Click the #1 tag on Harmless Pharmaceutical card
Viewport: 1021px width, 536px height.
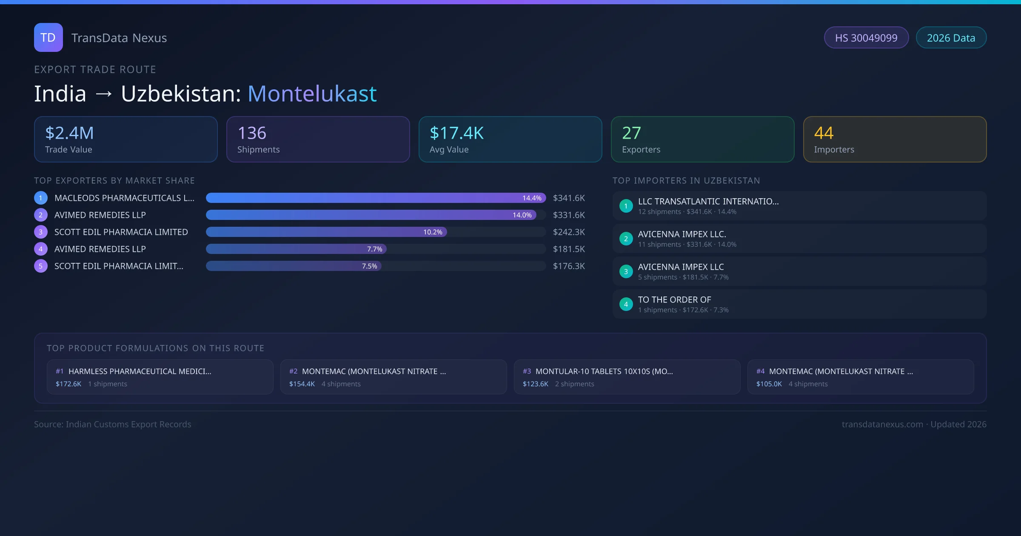click(x=60, y=371)
